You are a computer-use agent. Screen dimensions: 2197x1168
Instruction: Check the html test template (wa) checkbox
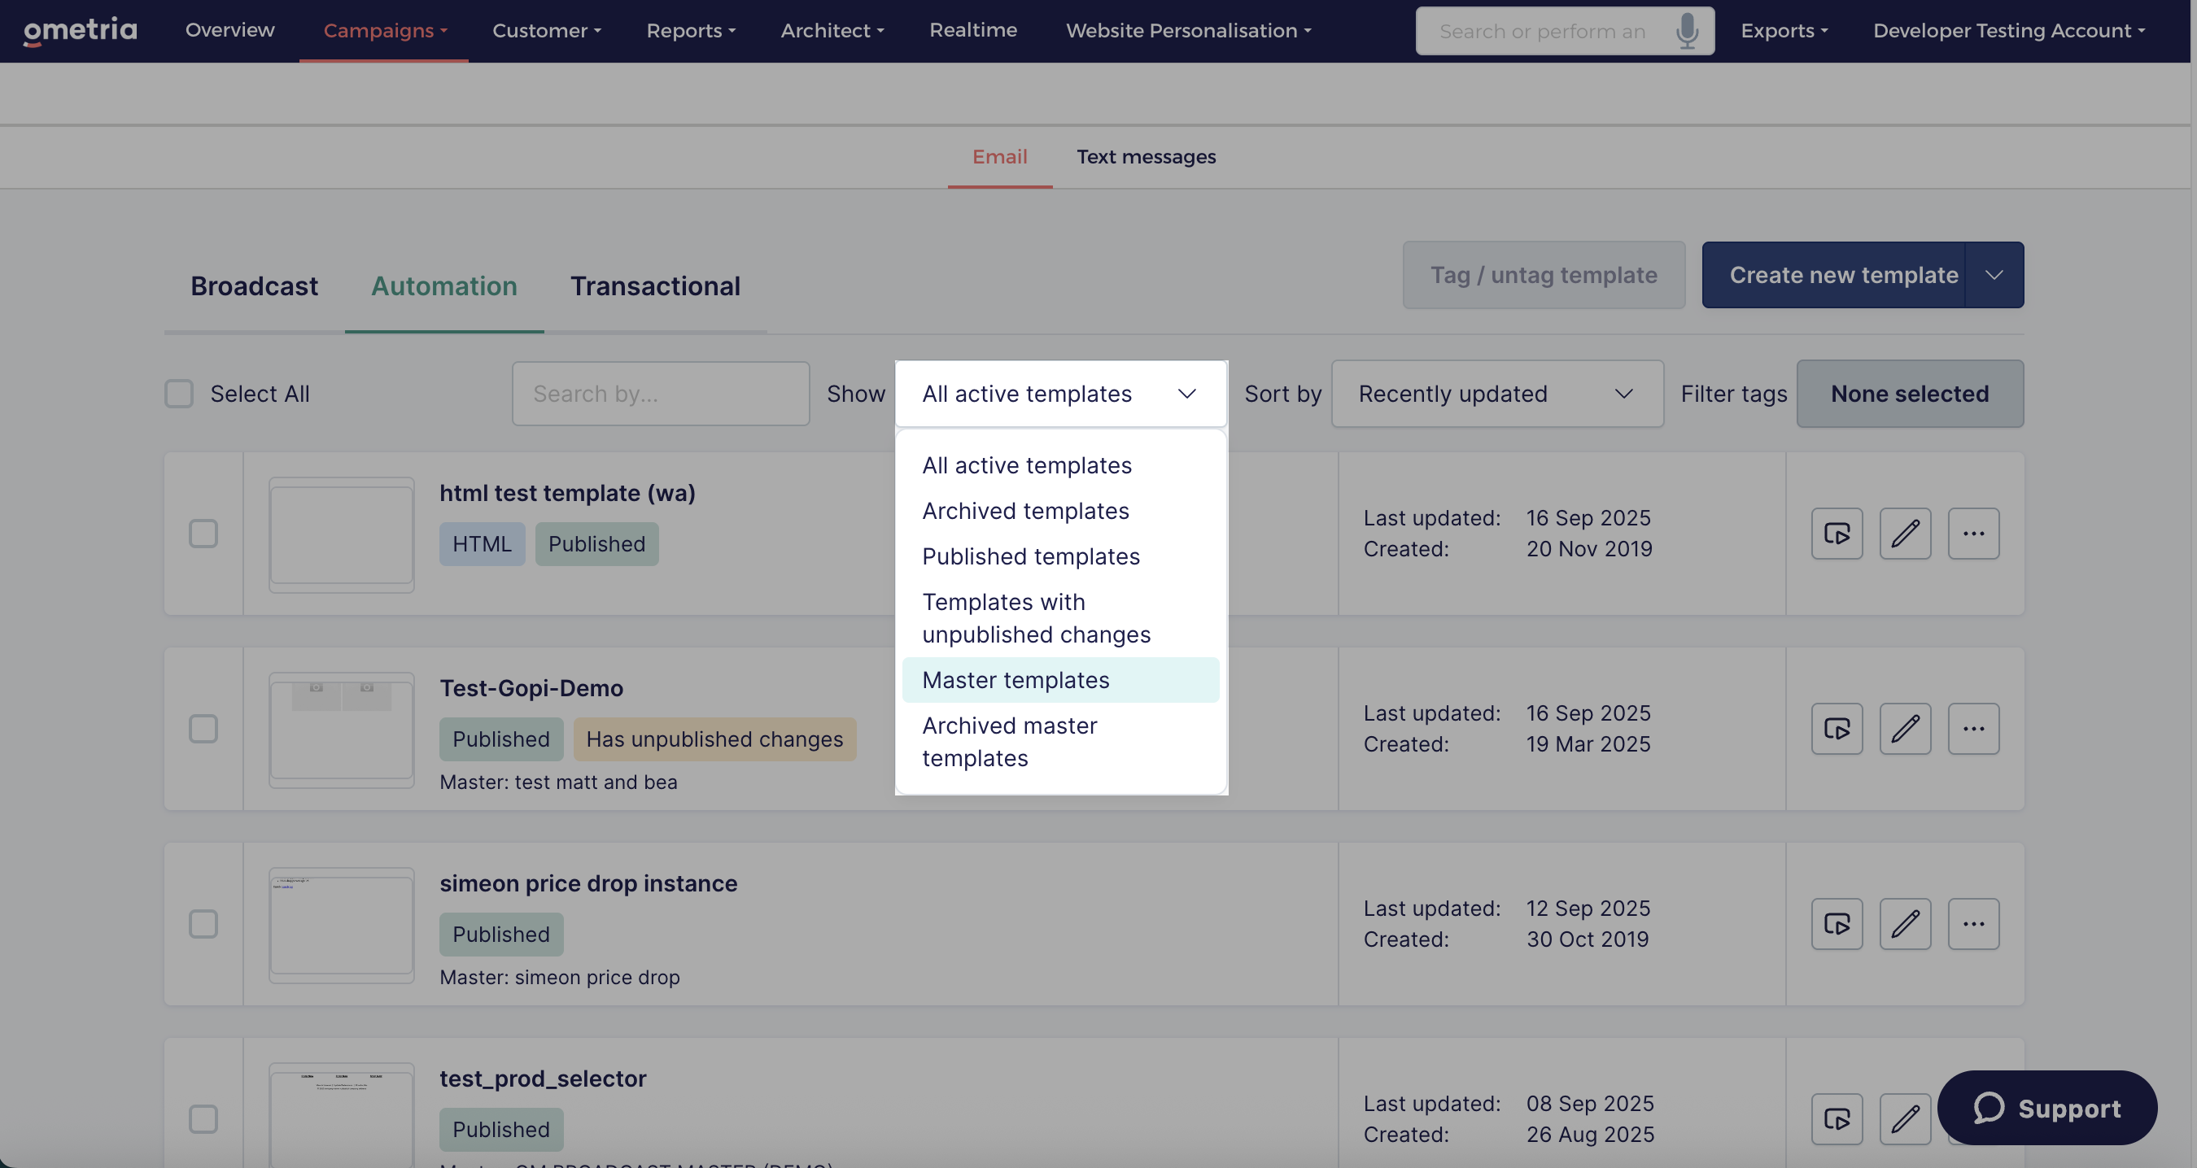[203, 534]
